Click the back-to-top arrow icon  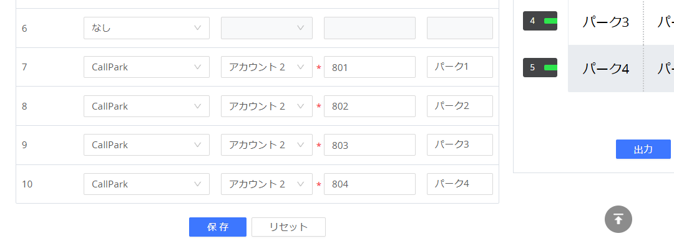pyautogui.click(x=618, y=219)
